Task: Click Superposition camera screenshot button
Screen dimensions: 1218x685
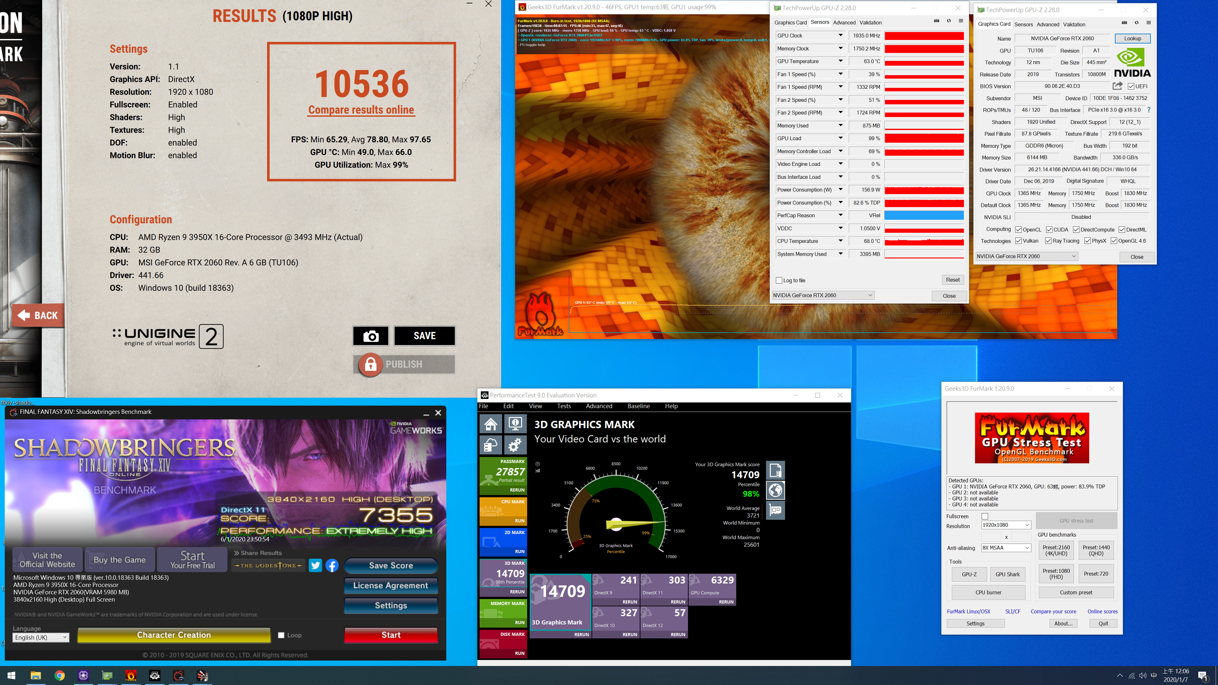Action: (371, 336)
